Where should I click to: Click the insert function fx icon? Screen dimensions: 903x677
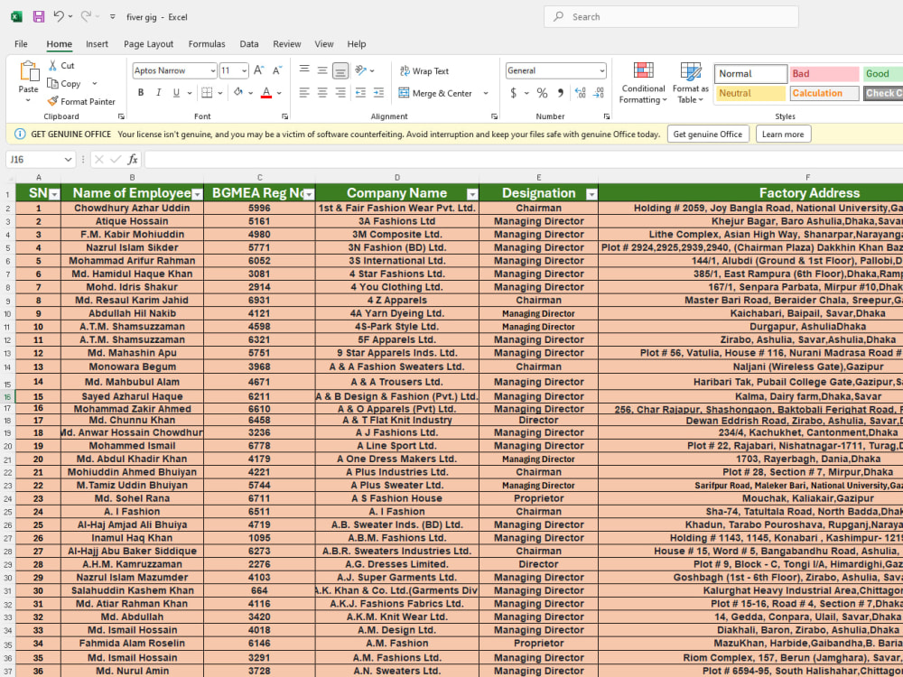(x=133, y=159)
